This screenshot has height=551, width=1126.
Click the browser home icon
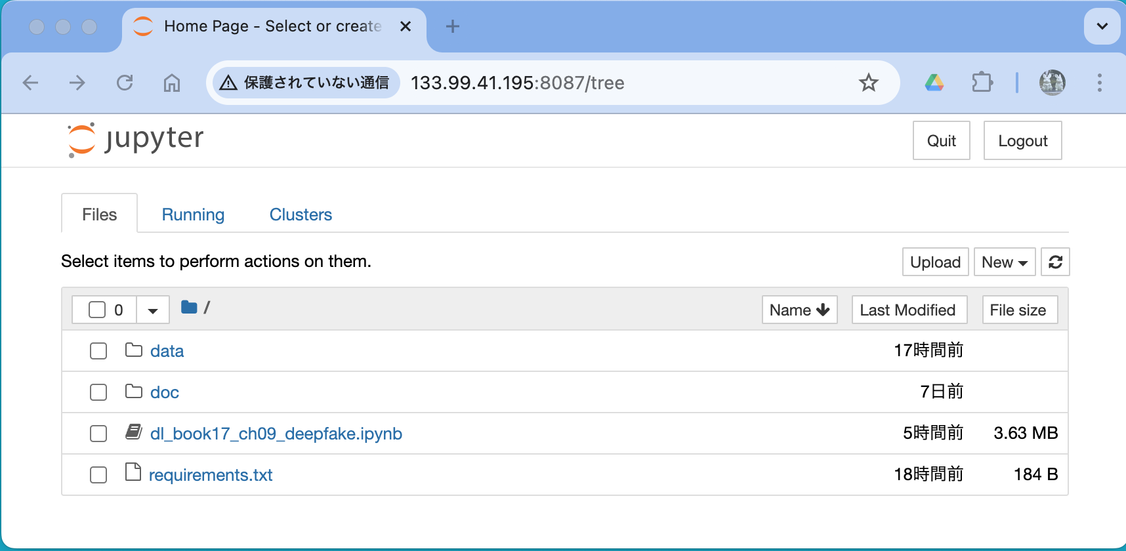[172, 83]
